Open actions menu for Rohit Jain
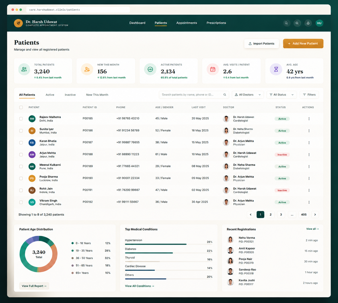This screenshot has height=303, width=338. pyautogui.click(x=309, y=190)
